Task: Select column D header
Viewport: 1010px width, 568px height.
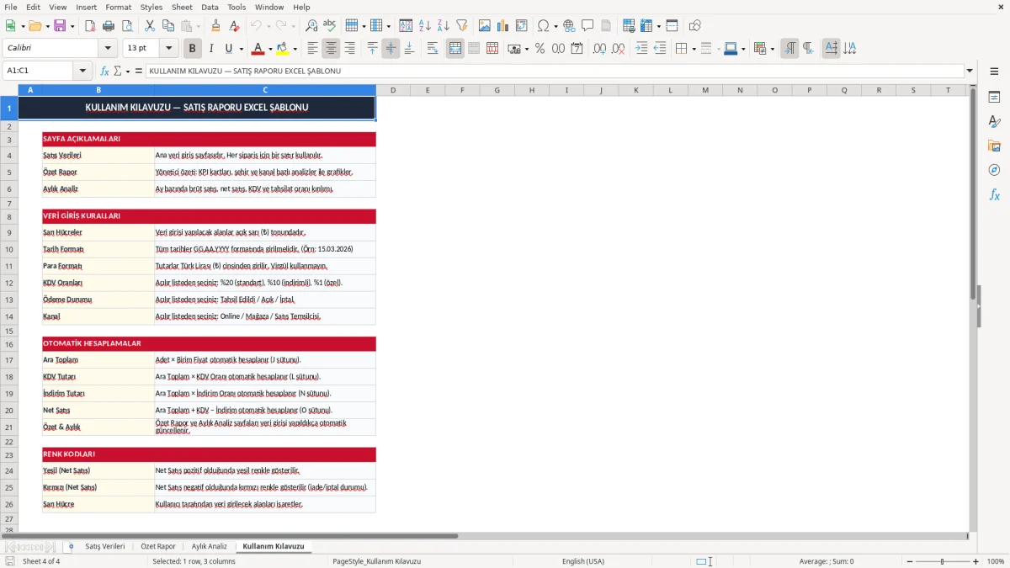Action: [393, 90]
